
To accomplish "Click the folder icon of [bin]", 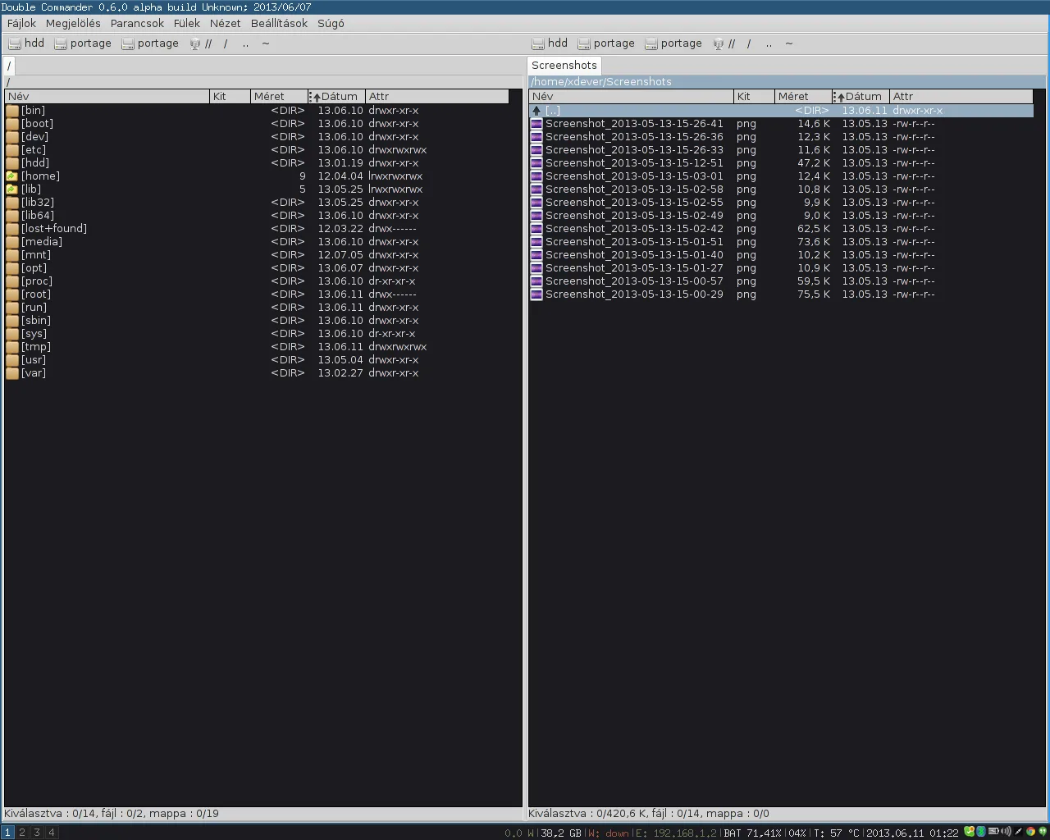I will (12, 111).
